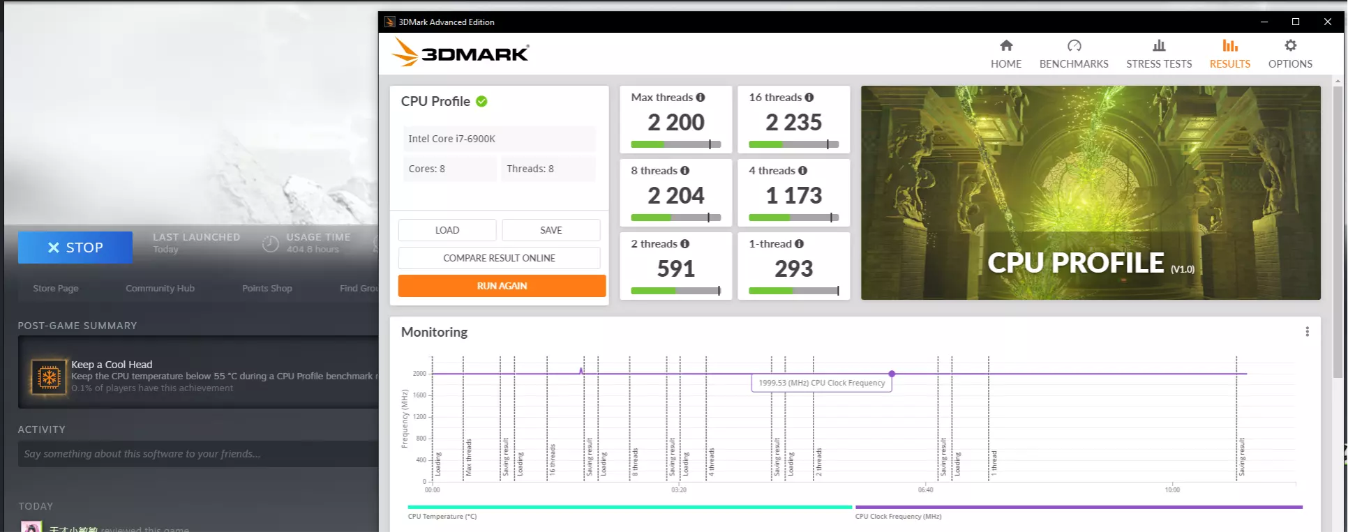Click the LOAD button
1348x532 pixels.
click(x=447, y=230)
